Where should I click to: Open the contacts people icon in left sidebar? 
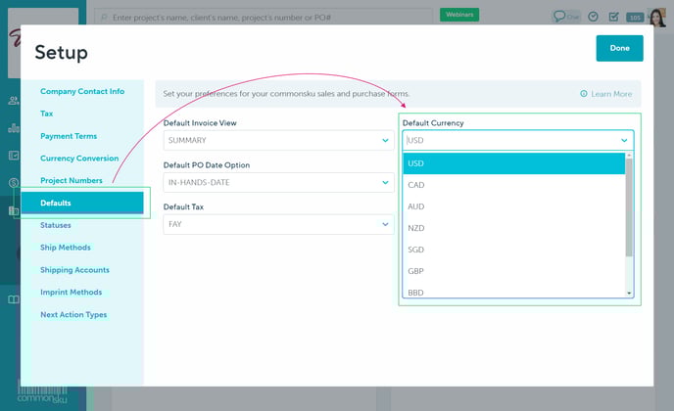tap(14, 100)
